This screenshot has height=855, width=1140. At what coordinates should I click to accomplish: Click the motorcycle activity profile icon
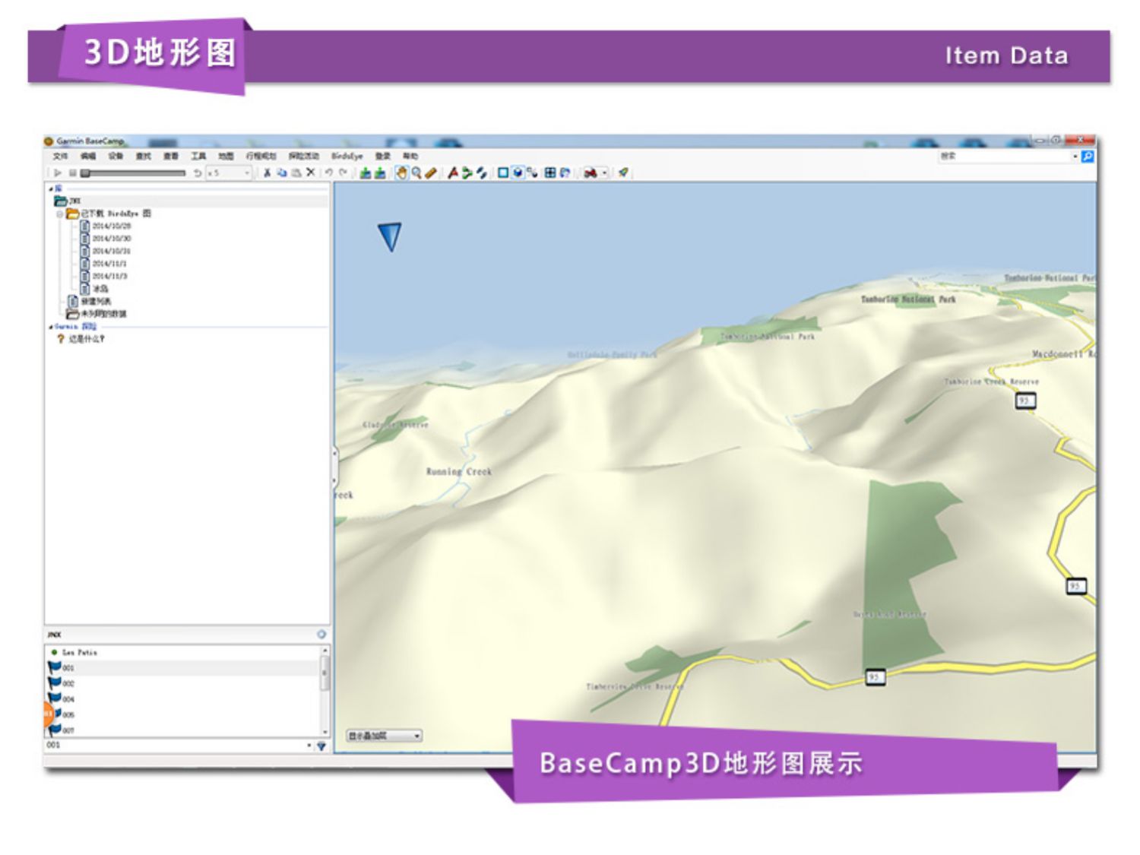coord(590,173)
